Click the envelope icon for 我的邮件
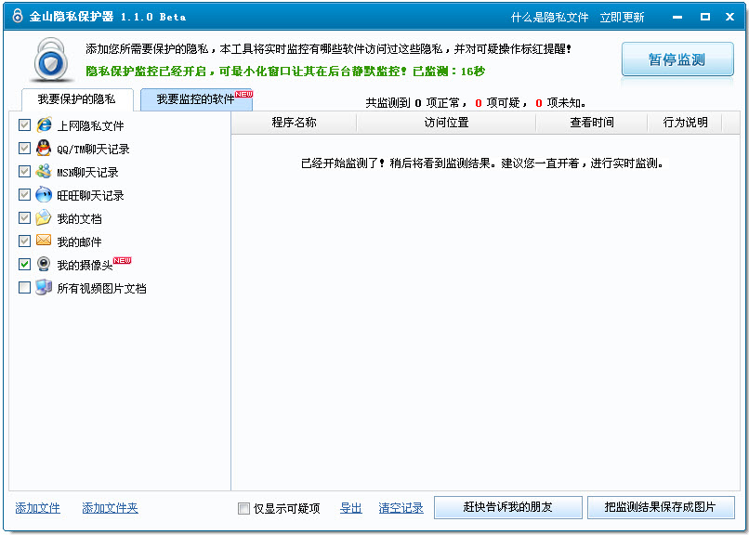This screenshot has height=535, width=749. tap(44, 241)
